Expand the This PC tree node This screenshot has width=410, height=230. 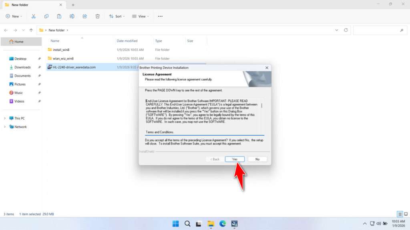coord(5,118)
